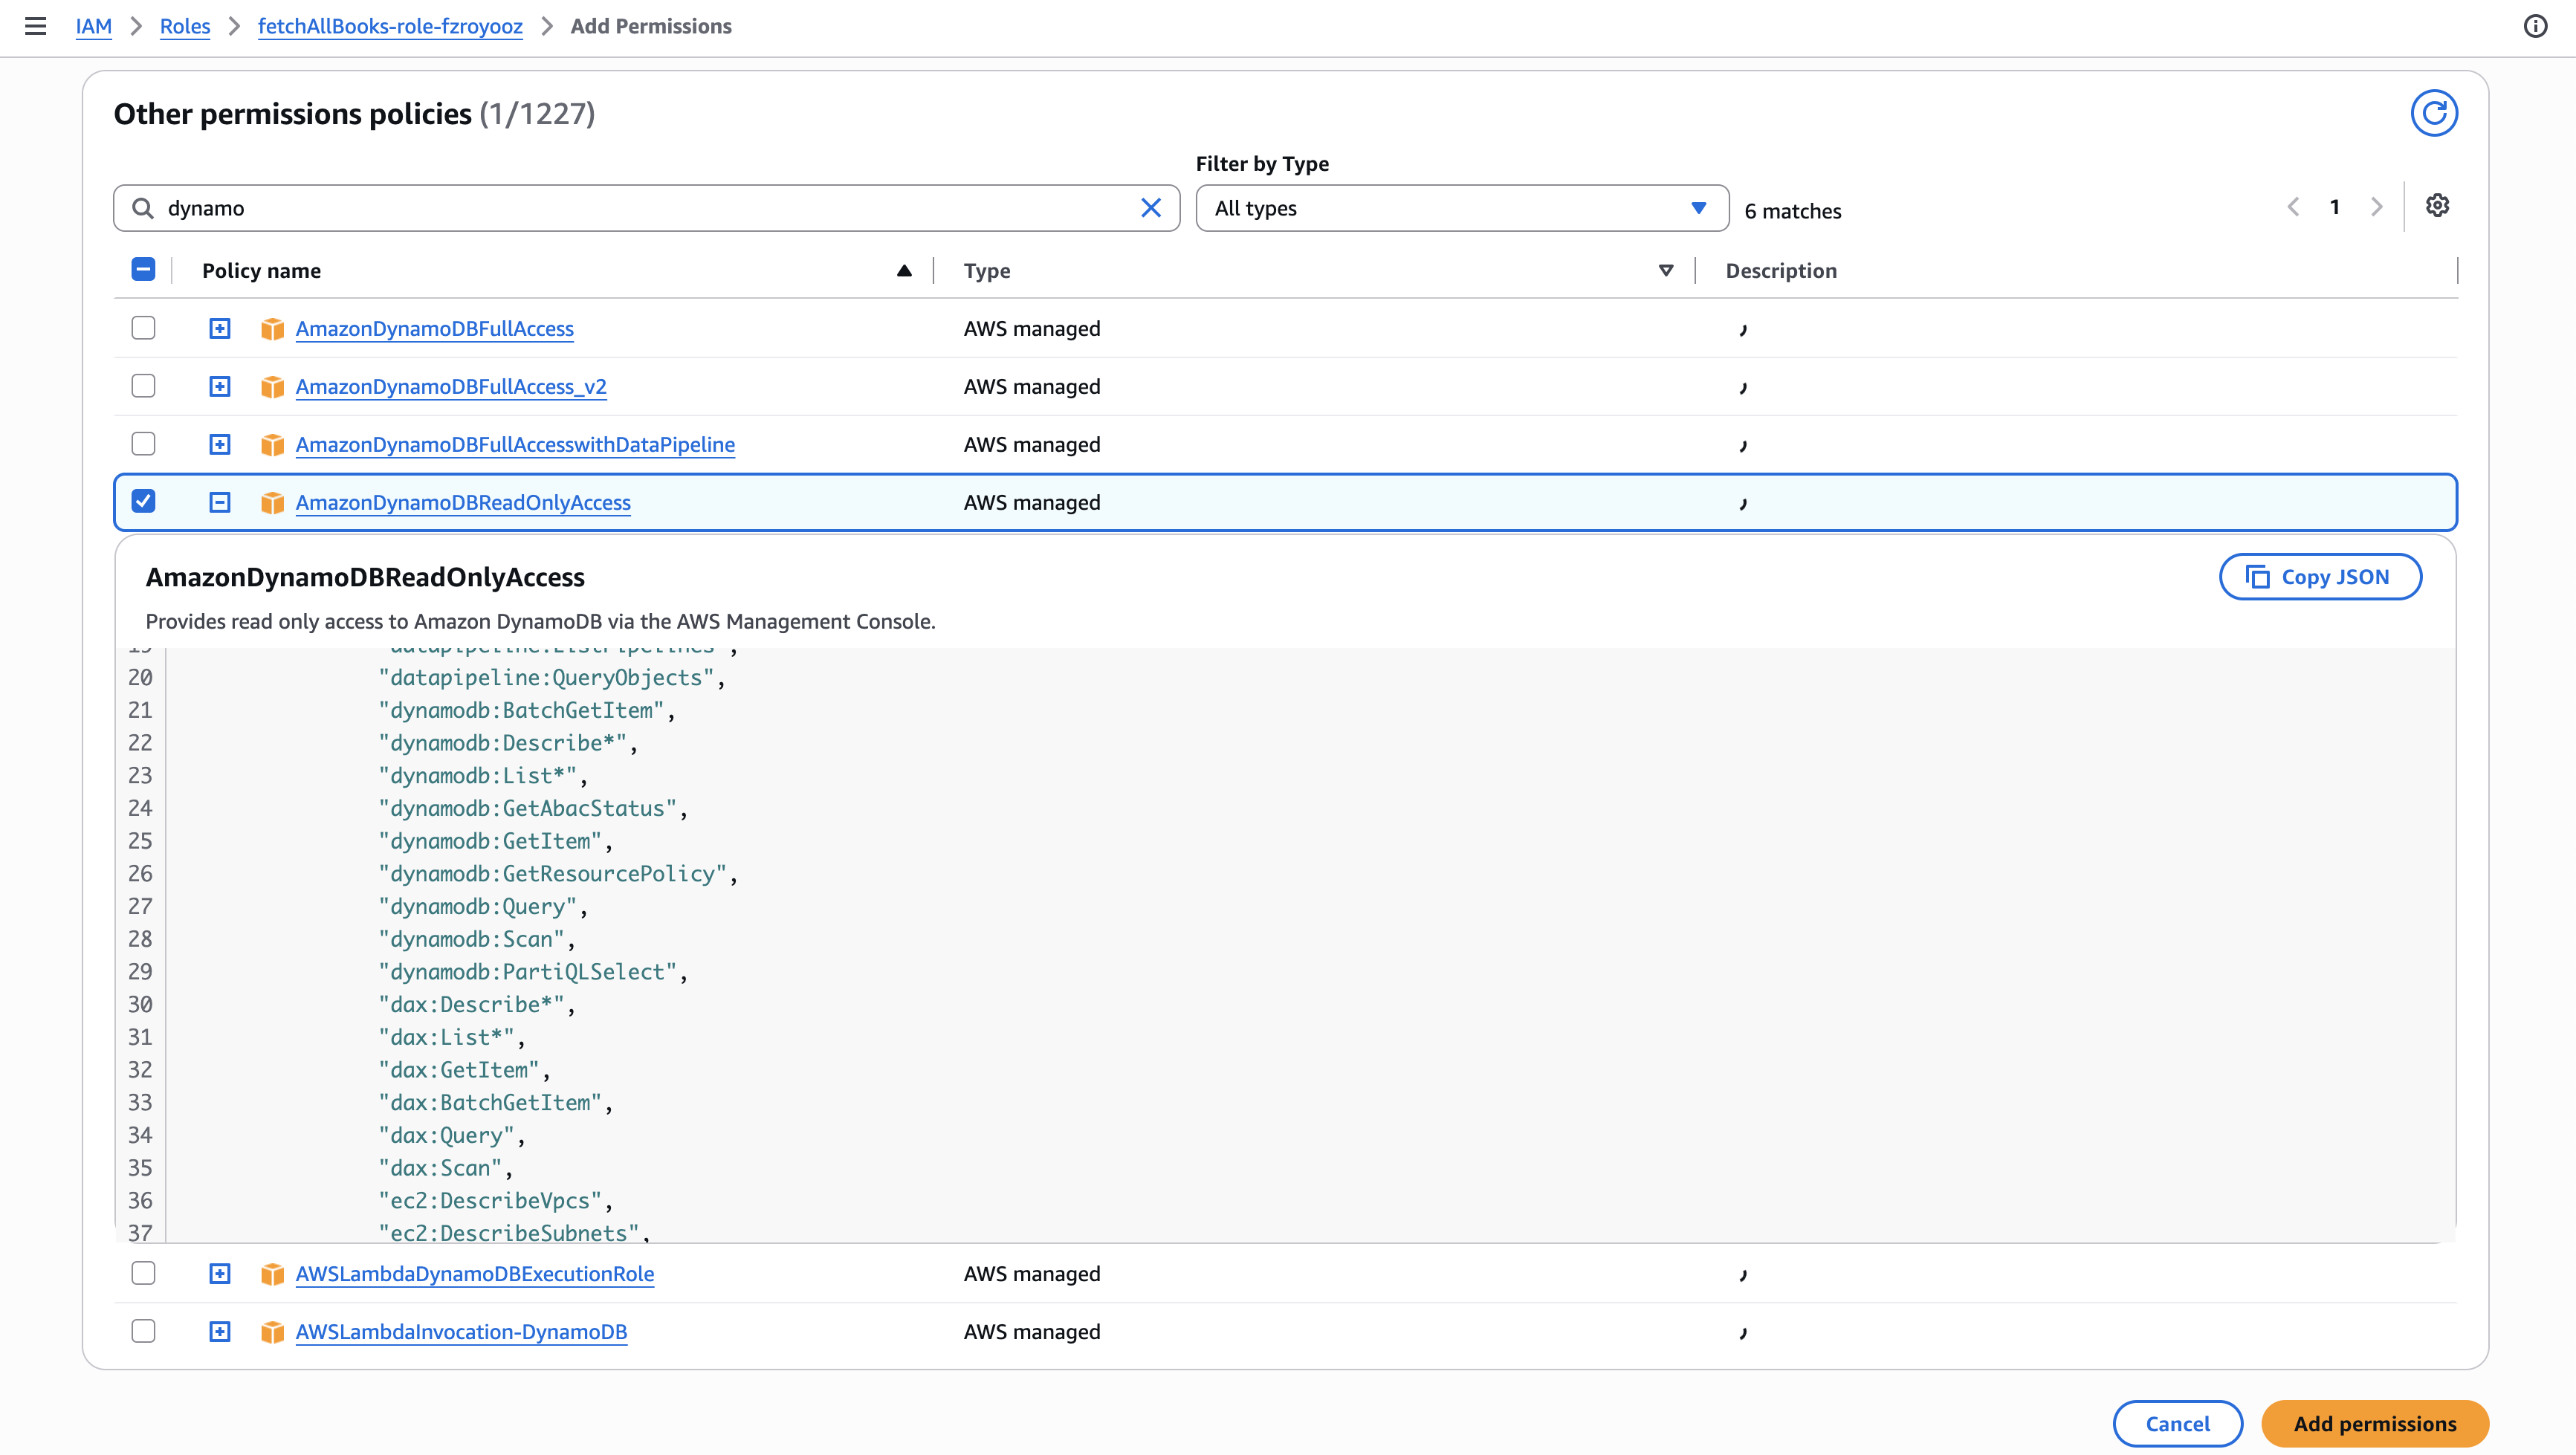Go to IAM breadcrumb
The height and width of the screenshot is (1455, 2576).
94,26
